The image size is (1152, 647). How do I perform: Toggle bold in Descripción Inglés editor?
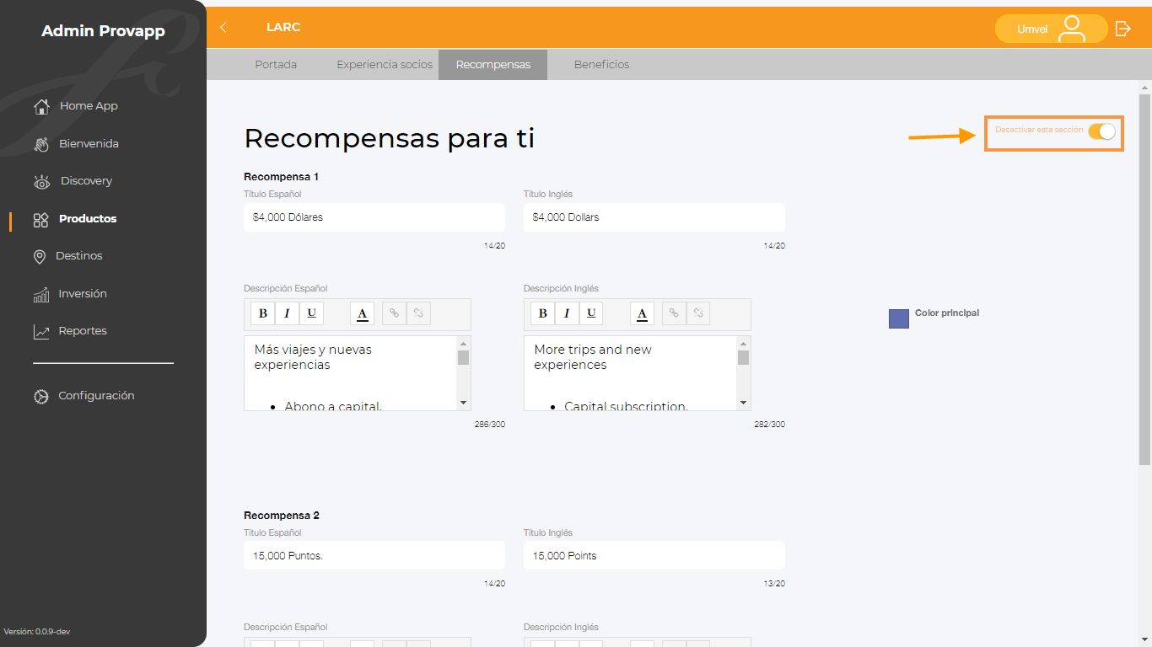pos(543,313)
